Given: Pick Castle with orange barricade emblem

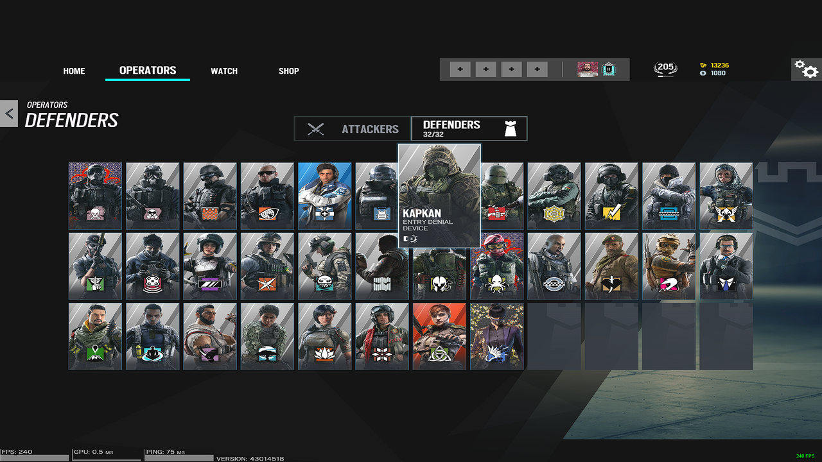Looking at the screenshot, I should (209, 196).
